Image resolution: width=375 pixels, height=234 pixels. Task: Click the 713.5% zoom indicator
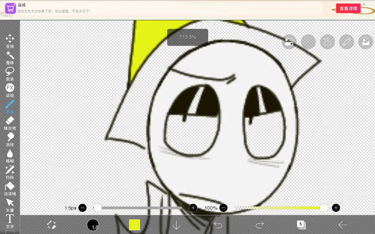pyautogui.click(x=187, y=37)
